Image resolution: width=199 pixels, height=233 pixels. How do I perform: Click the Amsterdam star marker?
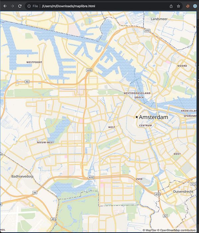(137, 117)
